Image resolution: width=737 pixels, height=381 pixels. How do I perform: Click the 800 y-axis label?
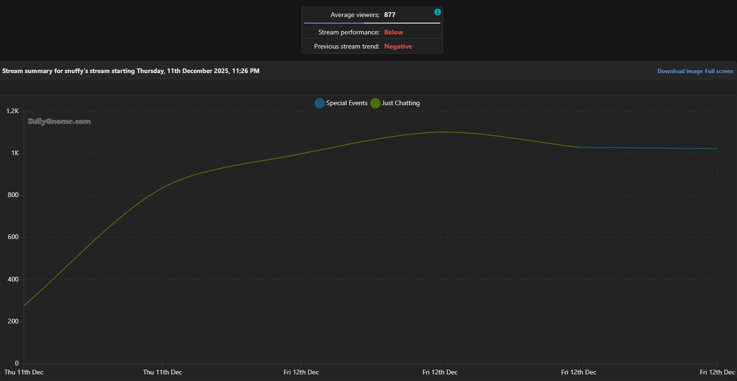[x=13, y=195]
